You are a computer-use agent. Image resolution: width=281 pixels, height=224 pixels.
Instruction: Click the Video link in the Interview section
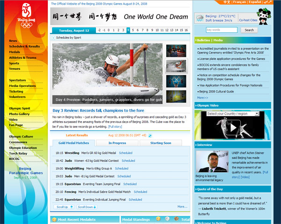(x=245, y=177)
